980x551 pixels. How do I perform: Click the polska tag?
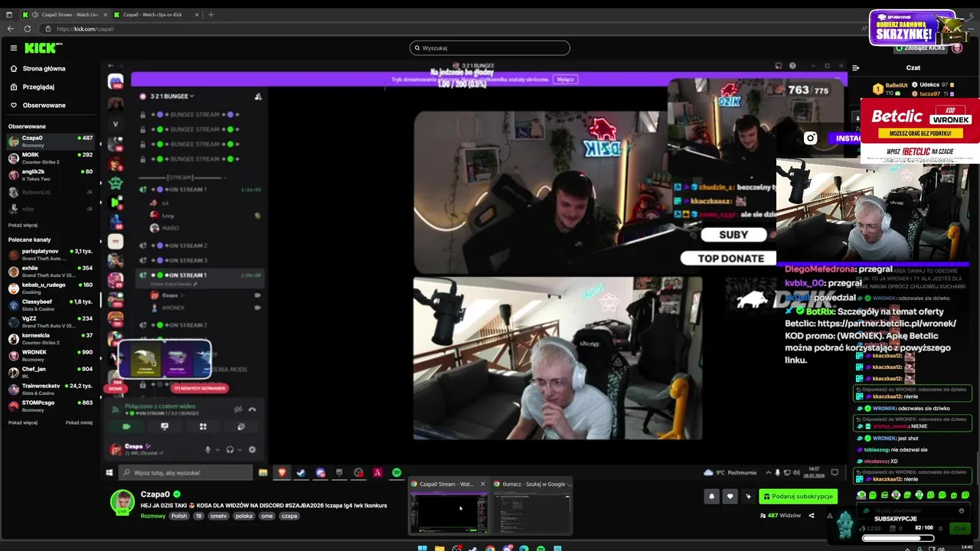(243, 516)
